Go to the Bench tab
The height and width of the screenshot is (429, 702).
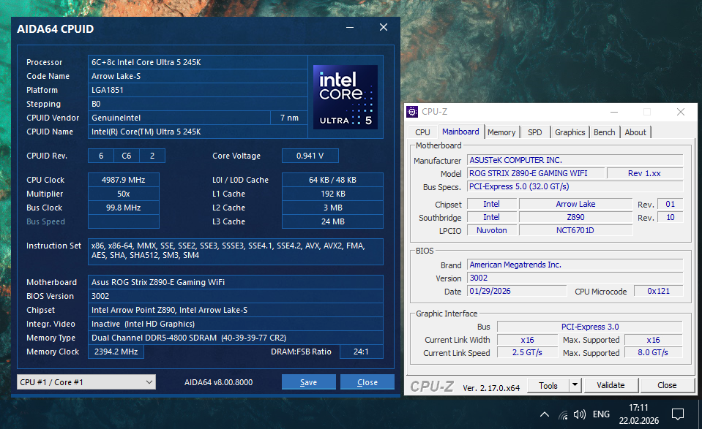[605, 132]
